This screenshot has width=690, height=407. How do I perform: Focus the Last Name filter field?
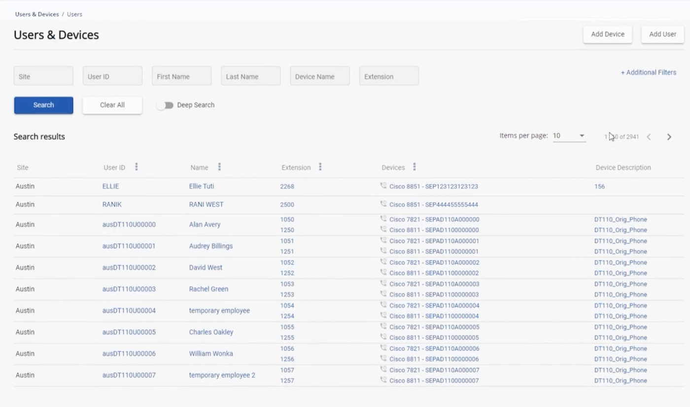251,76
